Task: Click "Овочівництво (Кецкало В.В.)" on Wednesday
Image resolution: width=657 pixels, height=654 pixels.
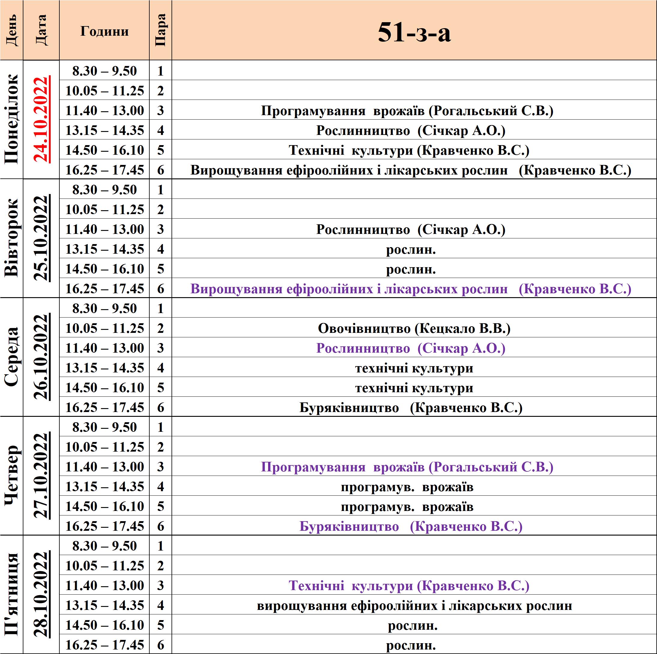Action: coord(414,327)
